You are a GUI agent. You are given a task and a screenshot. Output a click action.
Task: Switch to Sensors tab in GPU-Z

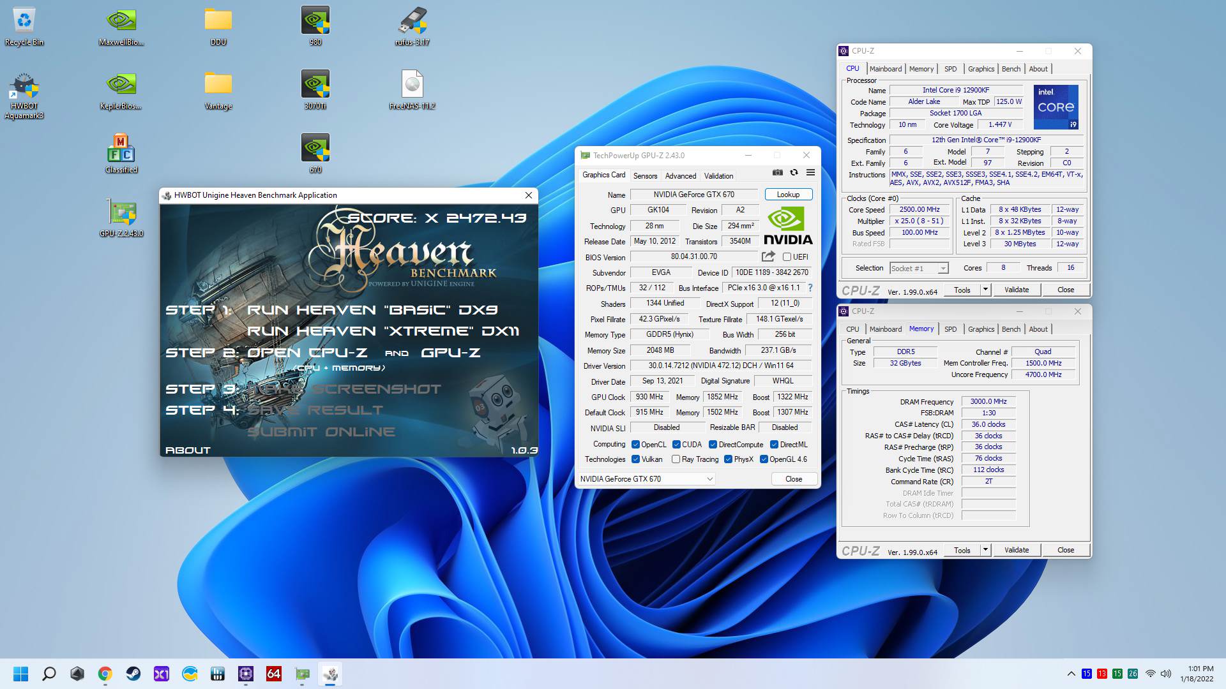pos(645,176)
